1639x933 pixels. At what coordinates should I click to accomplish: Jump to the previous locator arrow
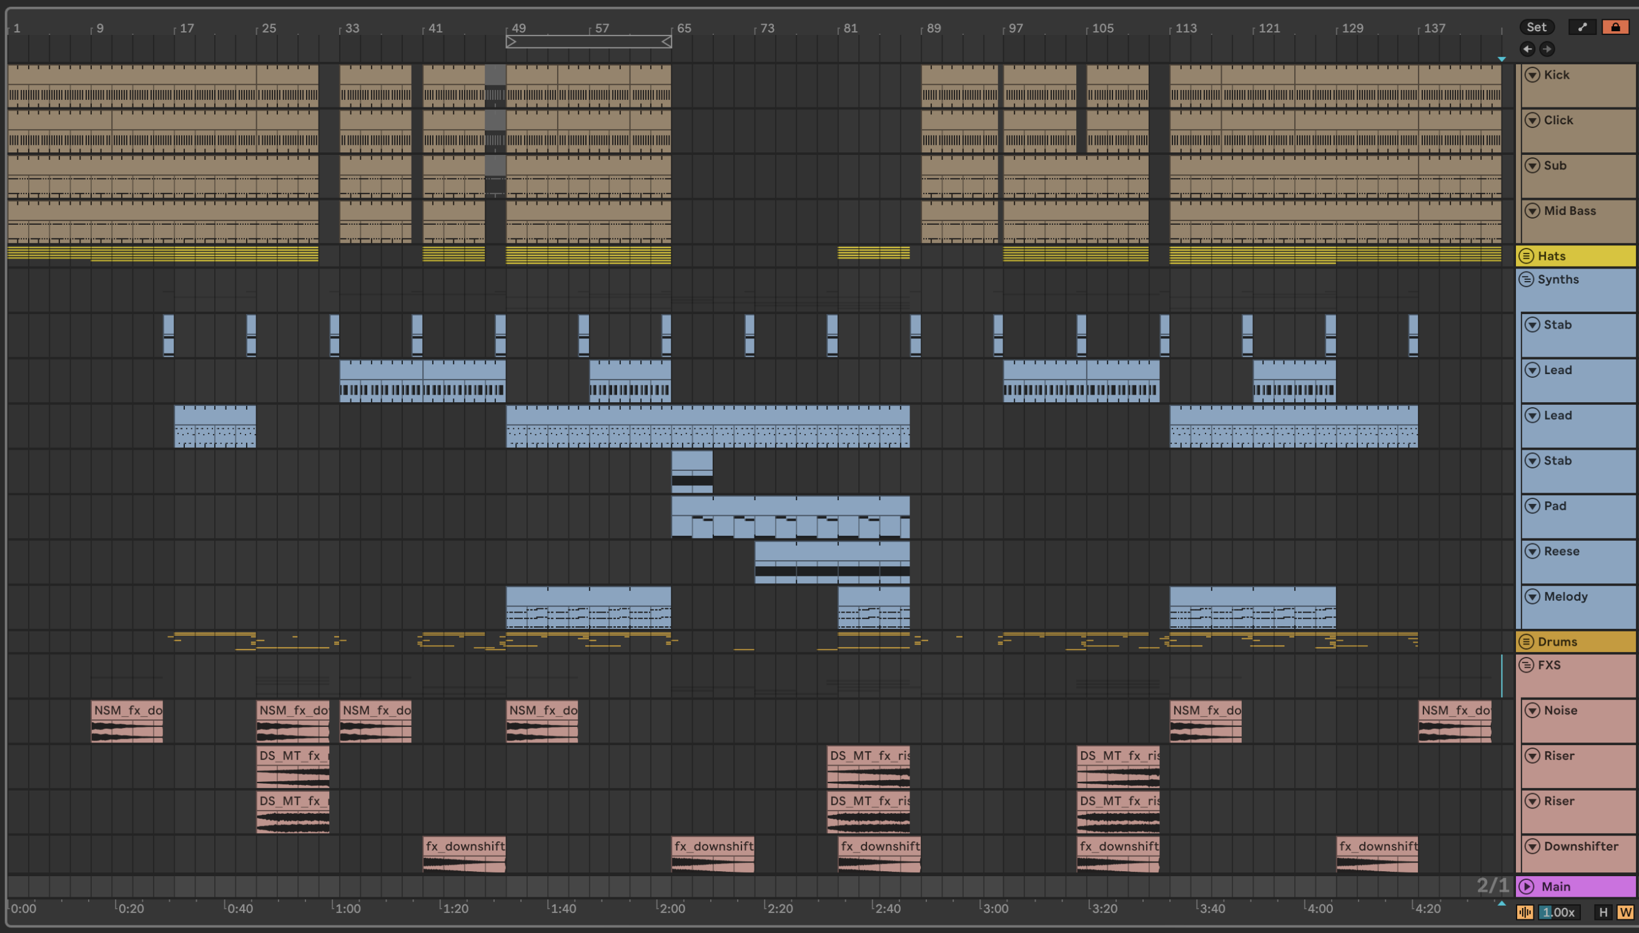1528,49
